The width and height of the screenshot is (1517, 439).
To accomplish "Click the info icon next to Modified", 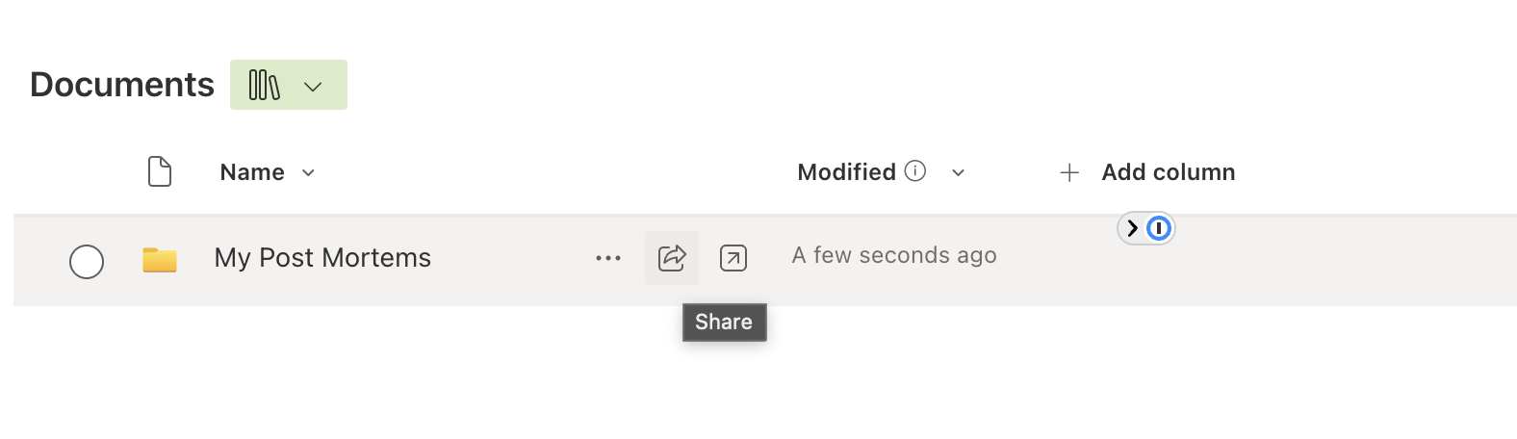I will pyautogui.click(x=915, y=171).
